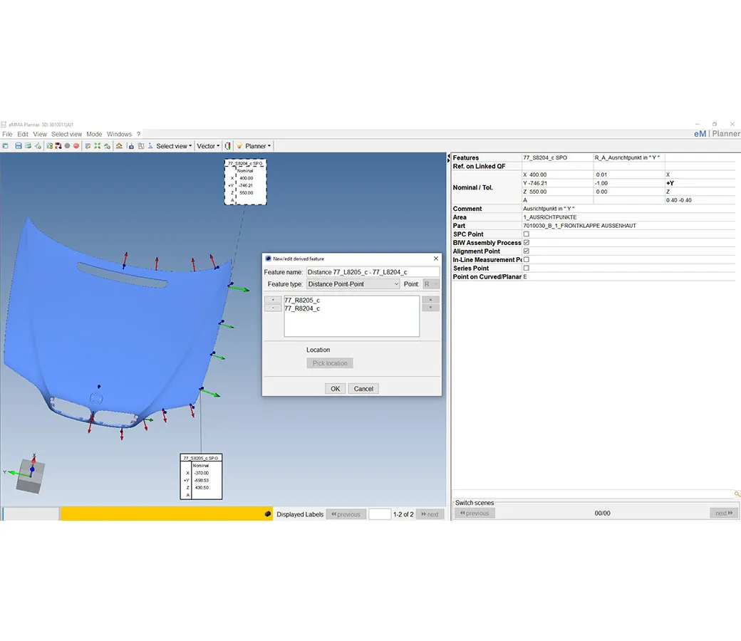This screenshot has width=741, height=641.
Task: Confirm the dialog with OK
Action: 335,388
